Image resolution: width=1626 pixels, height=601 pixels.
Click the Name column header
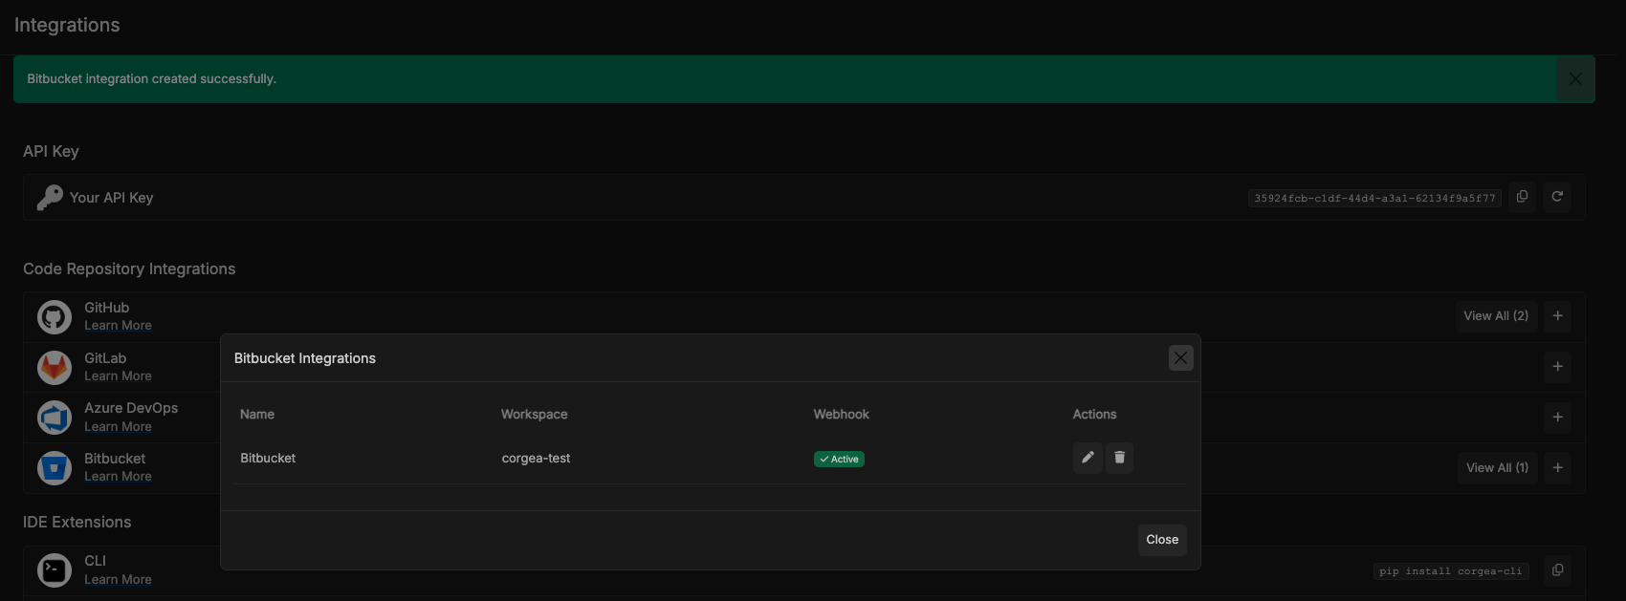pyautogui.click(x=257, y=415)
